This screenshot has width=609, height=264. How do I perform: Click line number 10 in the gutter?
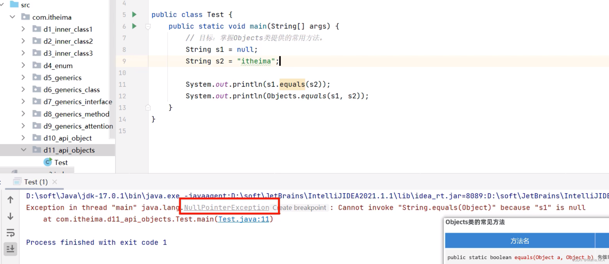point(122,73)
